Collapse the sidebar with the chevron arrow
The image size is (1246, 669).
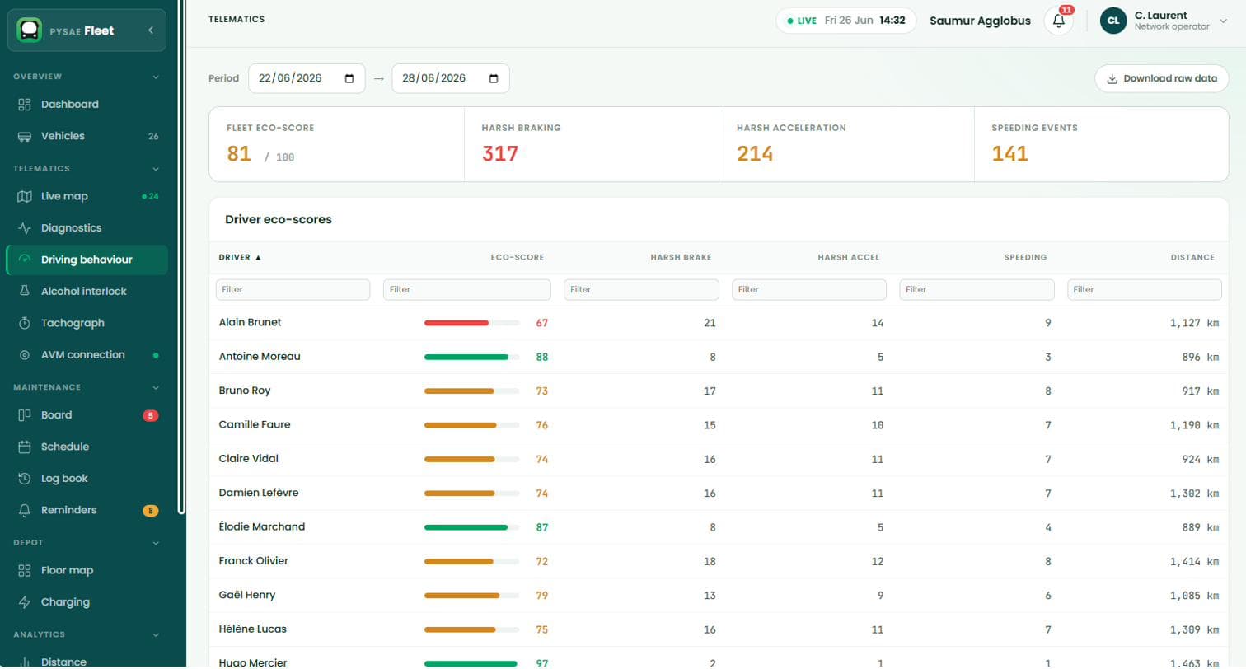151,30
